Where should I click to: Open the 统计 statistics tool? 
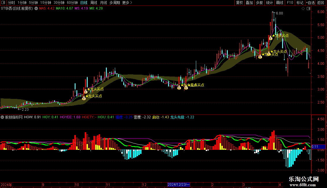(x=269, y=3)
